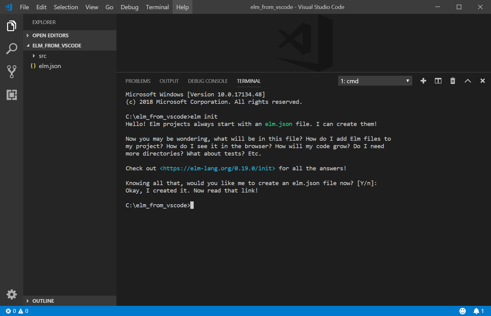Open the Extensions view
The height and width of the screenshot is (316, 491).
pyautogui.click(x=11, y=95)
